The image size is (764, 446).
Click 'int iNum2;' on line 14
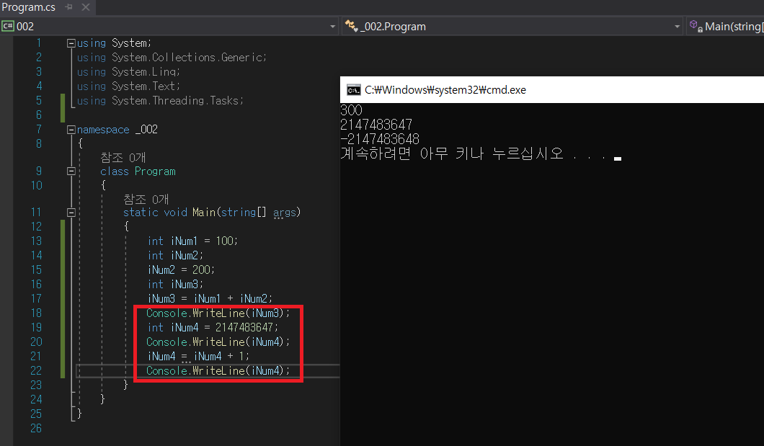tap(175, 256)
